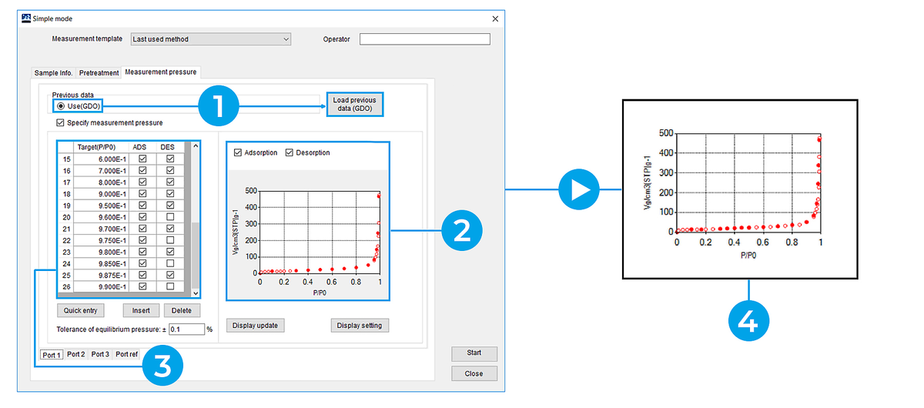Enable DES checkbox for row 20
Image resolution: width=924 pixels, height=408 pixels.
point(170,217)
